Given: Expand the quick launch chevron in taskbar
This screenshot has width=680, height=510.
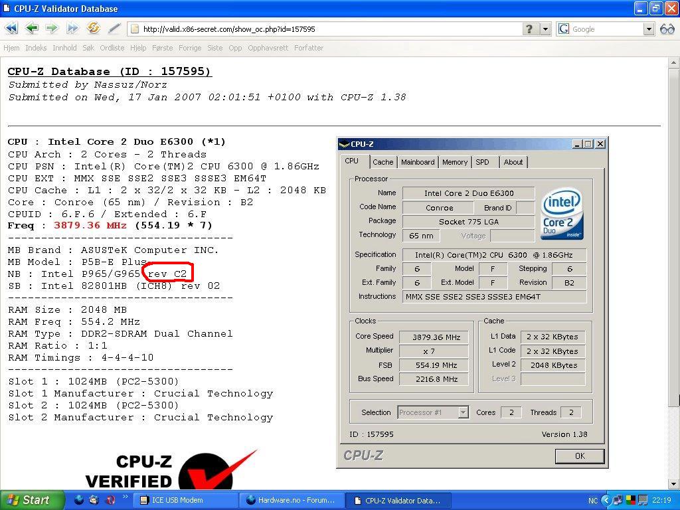Looking at the screenshot, I should tap(126, 497).
